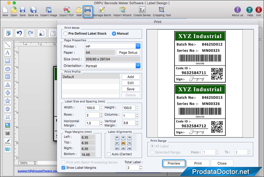Toggle Auto (Center) alignment checkbox
The height and width of the screenshot is (177, 264).
pos(109,154)
